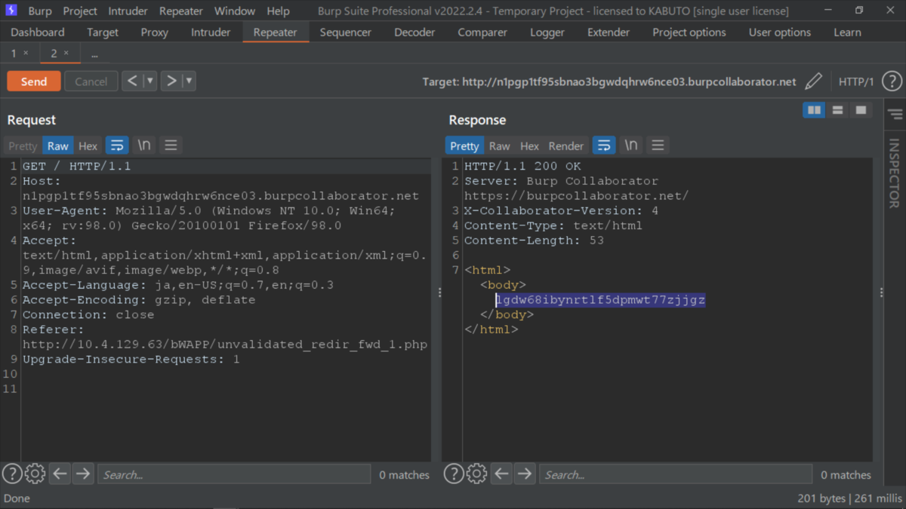906x509 pixels.
Task: Open Request panel hamburger options menu
Action: tap(171, 146)
